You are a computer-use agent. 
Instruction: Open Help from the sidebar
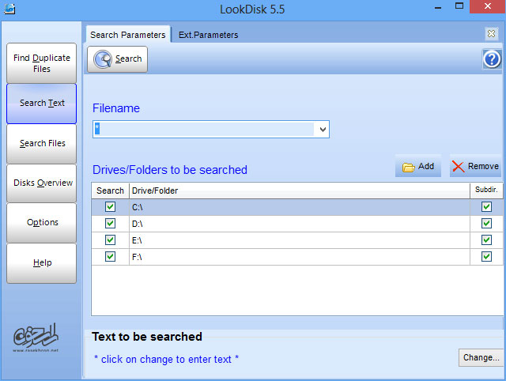pyautogui.click(x=42, y=263)
